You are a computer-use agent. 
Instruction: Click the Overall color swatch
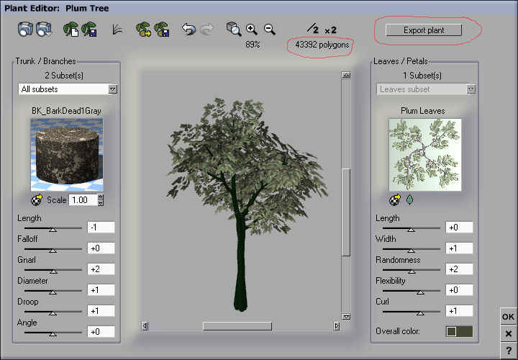[x=459, y=331]
